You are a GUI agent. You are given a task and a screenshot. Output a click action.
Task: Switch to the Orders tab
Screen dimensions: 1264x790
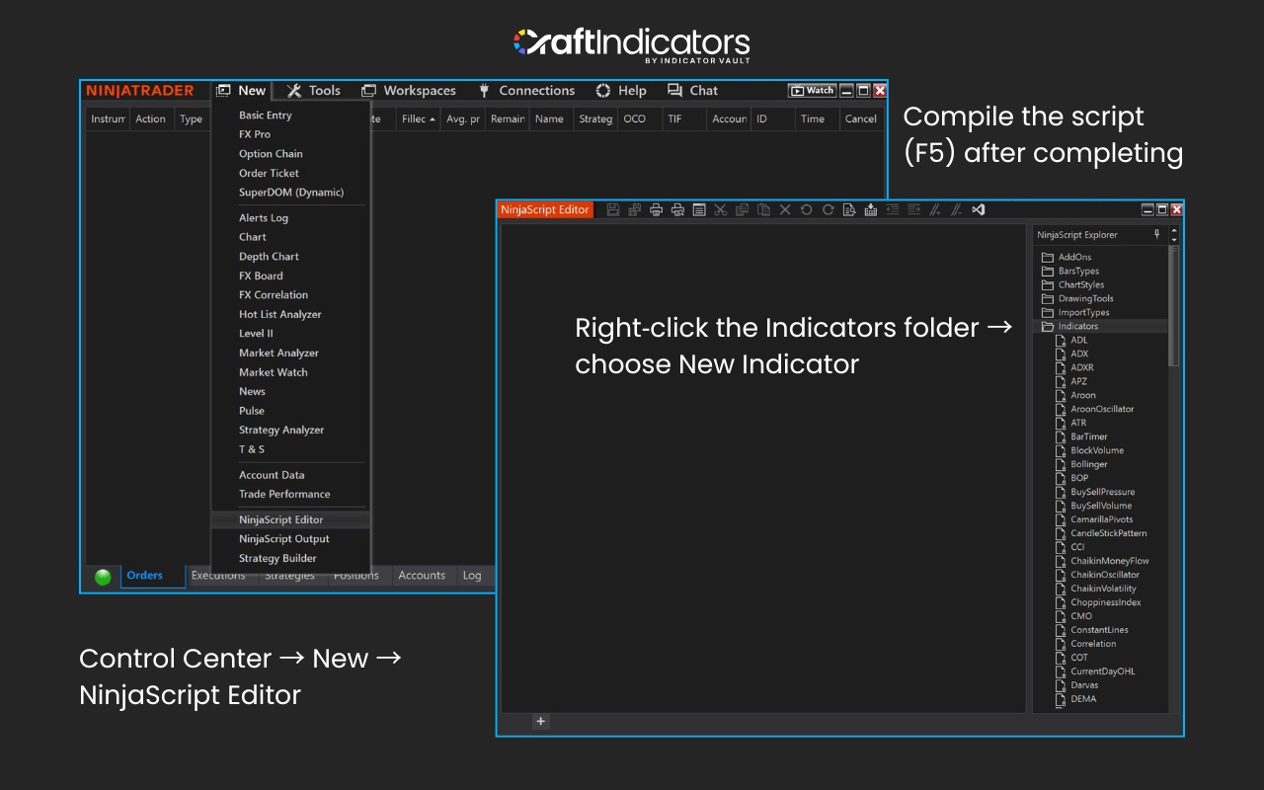[153, 576]
